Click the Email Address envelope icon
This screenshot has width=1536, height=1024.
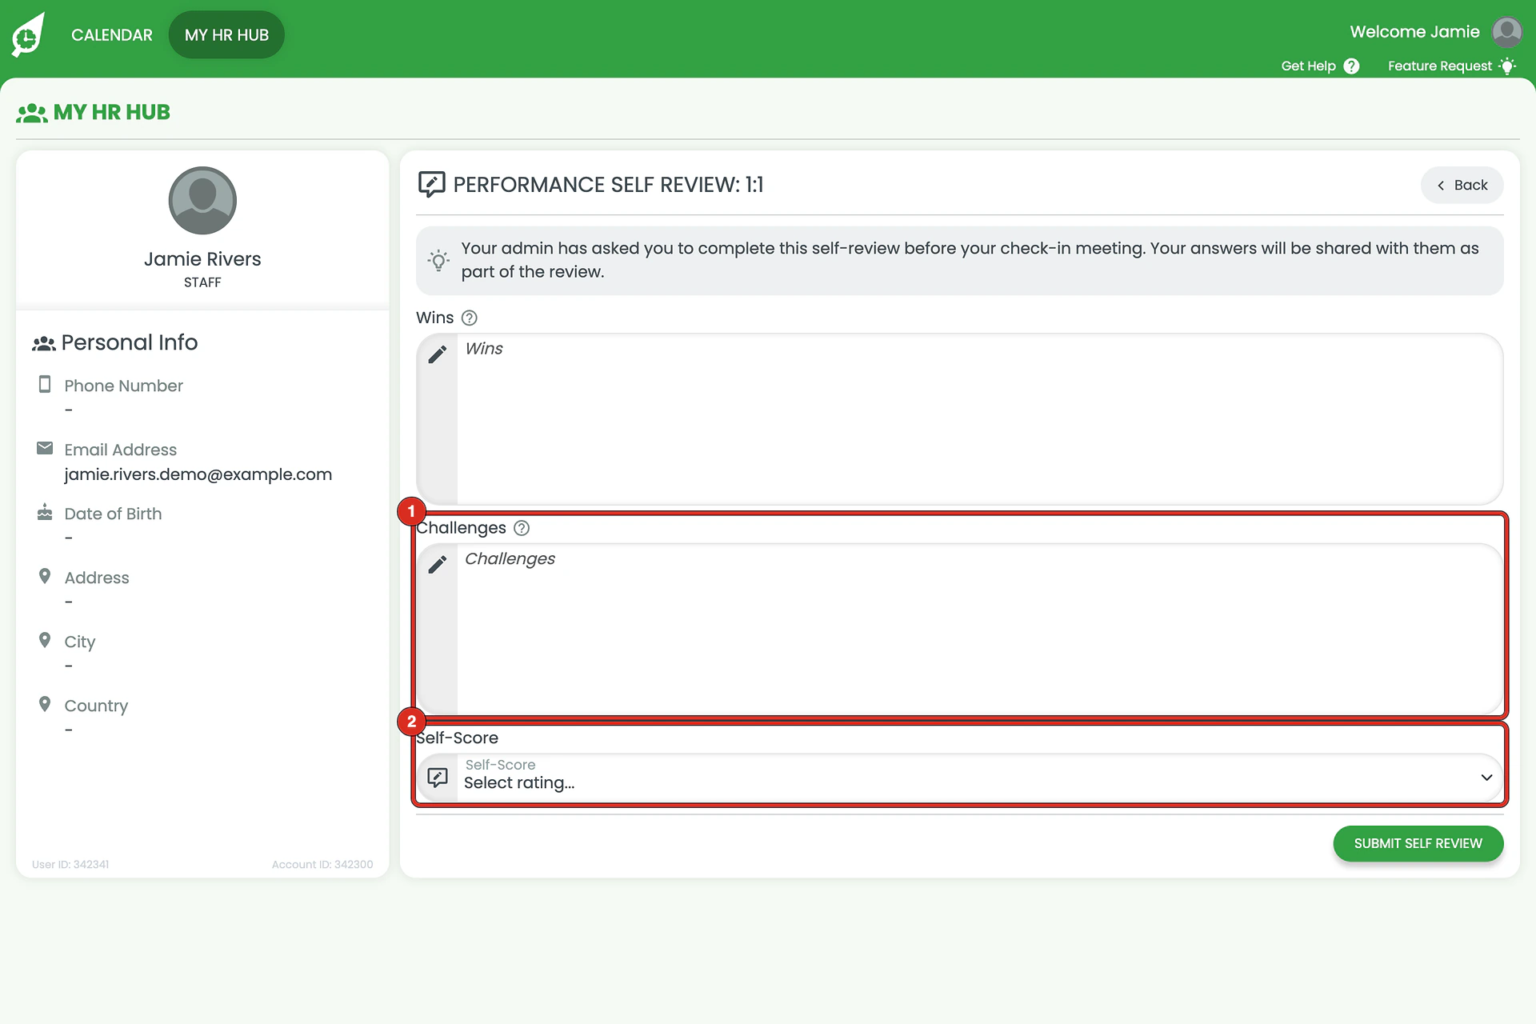(x=45, y=448)
